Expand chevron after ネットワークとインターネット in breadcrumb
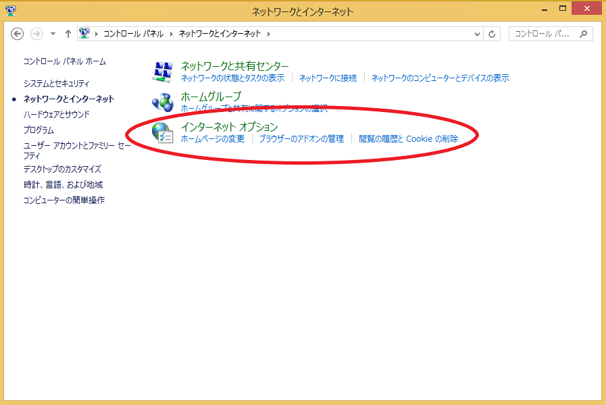This screenshot has width=606, height=405. 268,34
